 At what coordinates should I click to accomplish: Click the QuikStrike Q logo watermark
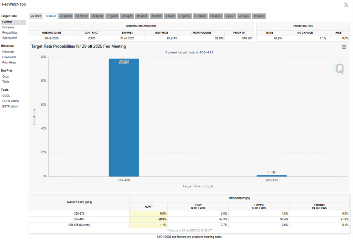339,69
